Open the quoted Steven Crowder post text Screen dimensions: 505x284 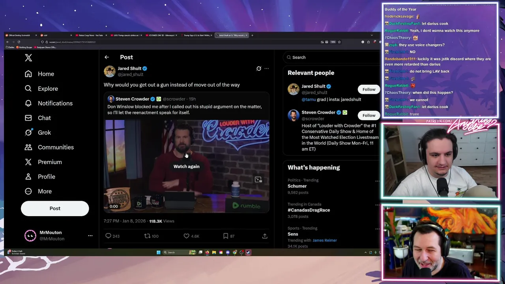point(185,110)
